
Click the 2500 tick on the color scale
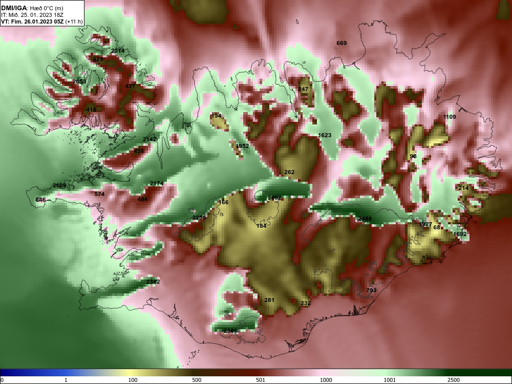coord(454,380)
